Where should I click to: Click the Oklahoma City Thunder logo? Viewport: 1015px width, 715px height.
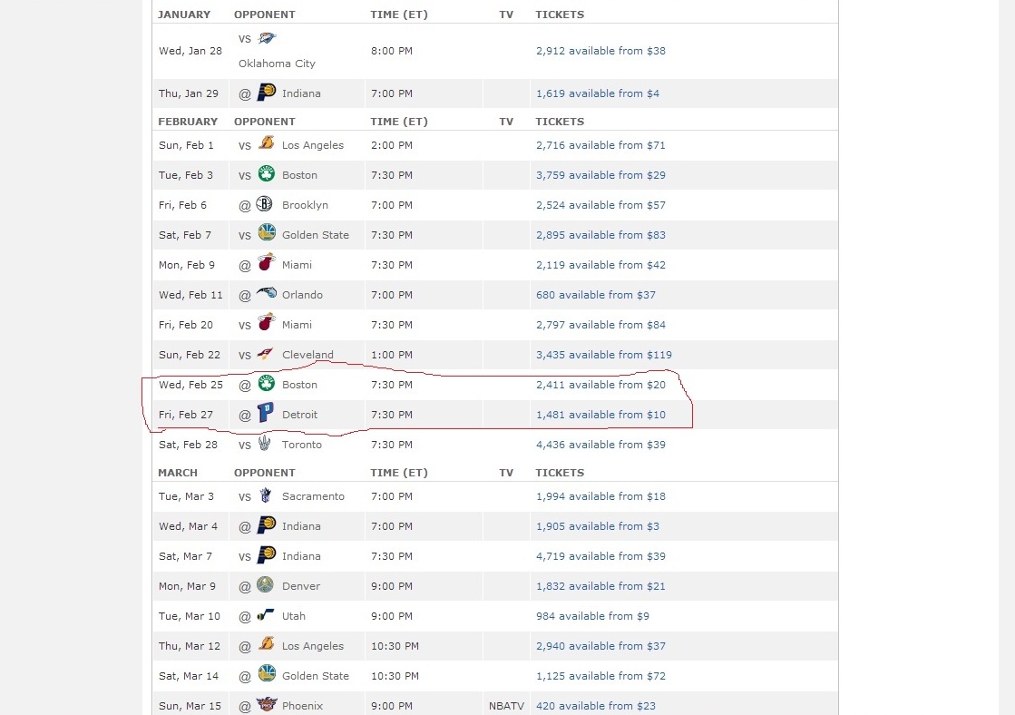[267, 39]
